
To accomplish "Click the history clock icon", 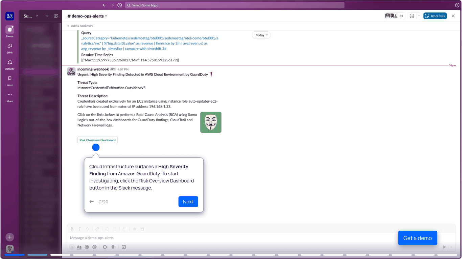I will pos(119,5).
